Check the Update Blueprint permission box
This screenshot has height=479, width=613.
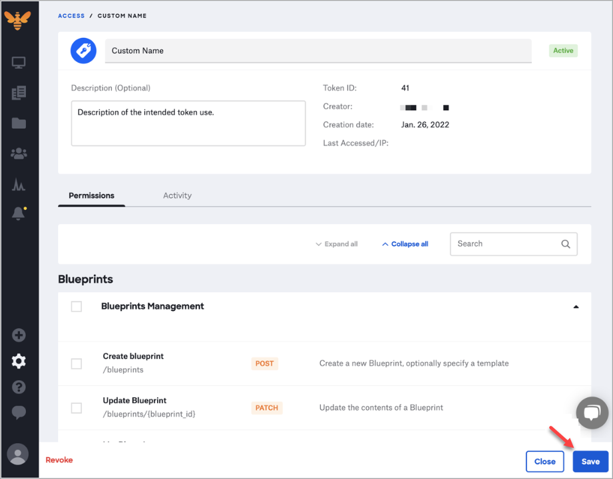pyautogui.click(x=76, y=408)
